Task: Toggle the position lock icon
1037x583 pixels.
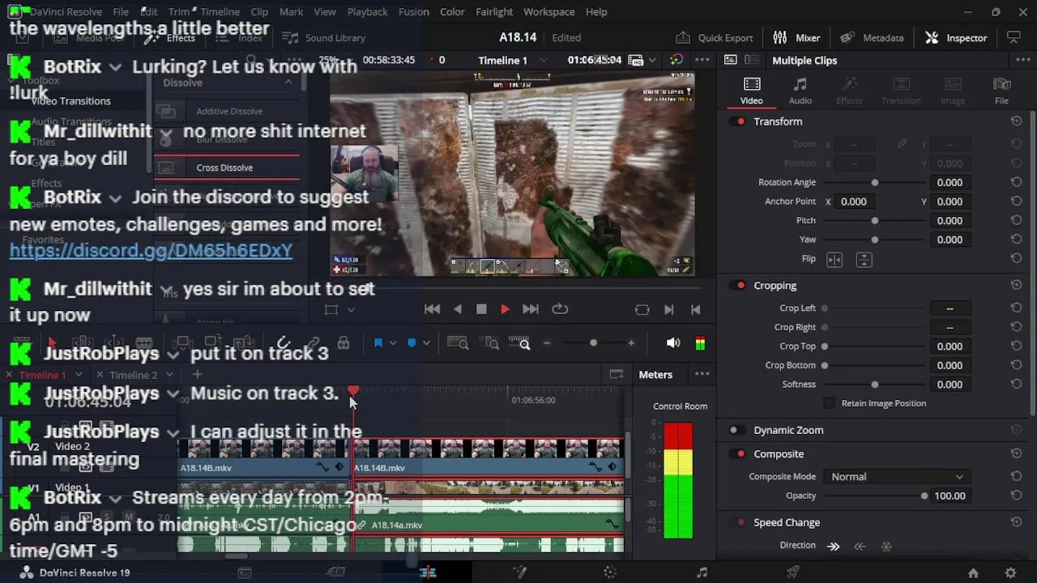Action: click(x=344, y=343)
